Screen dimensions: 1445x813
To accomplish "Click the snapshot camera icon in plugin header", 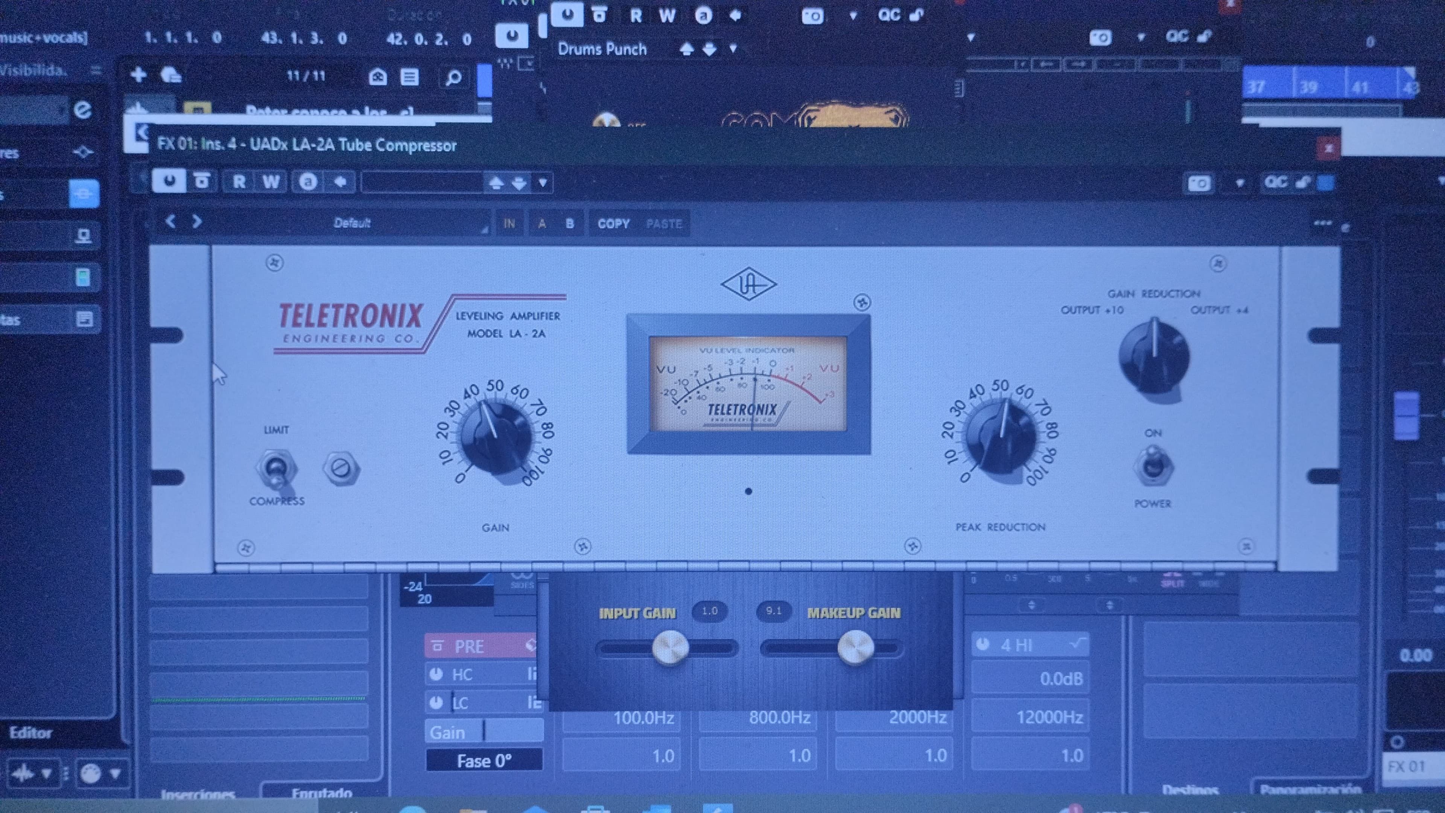I will (x=1199, y=183).
